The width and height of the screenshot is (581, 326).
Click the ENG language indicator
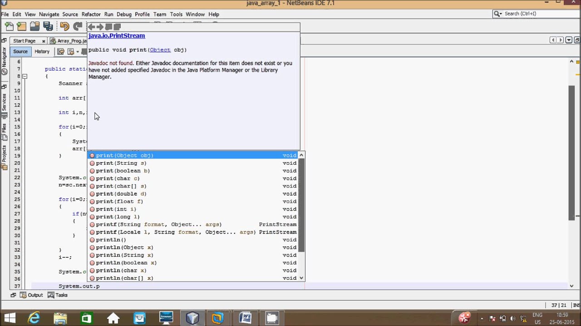pyautogui.click(x=537, y=318)
